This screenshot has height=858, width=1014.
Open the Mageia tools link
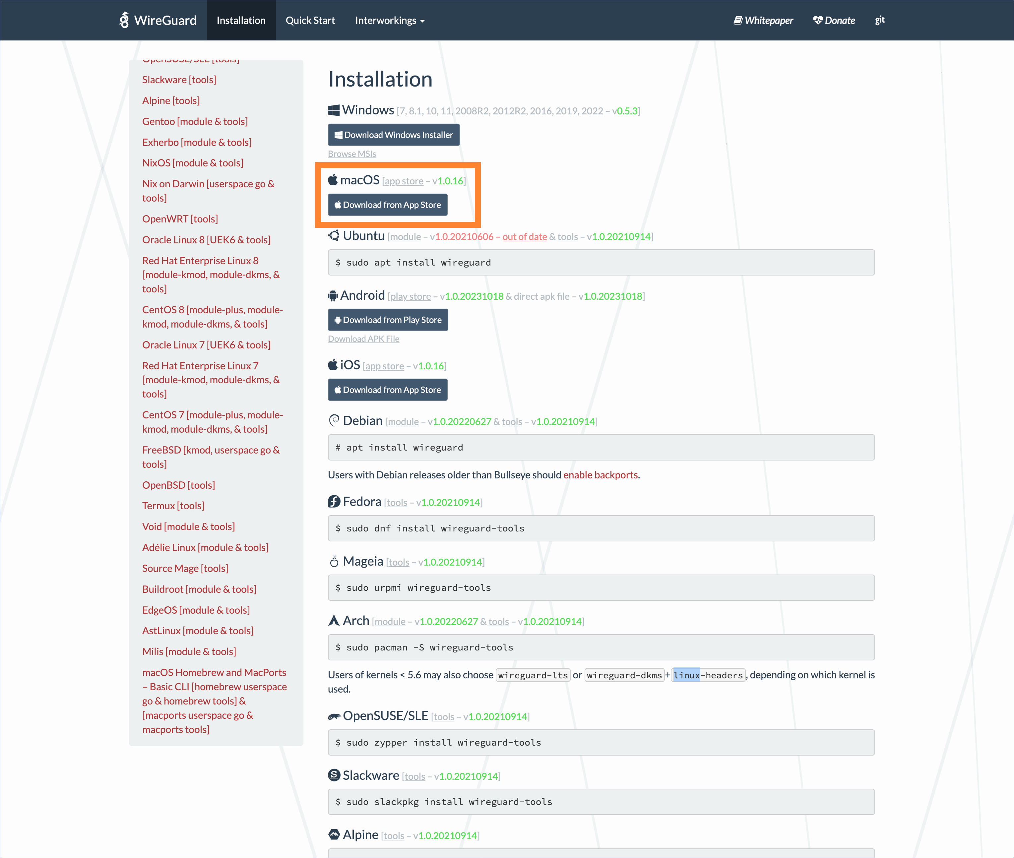coord(399,562)
